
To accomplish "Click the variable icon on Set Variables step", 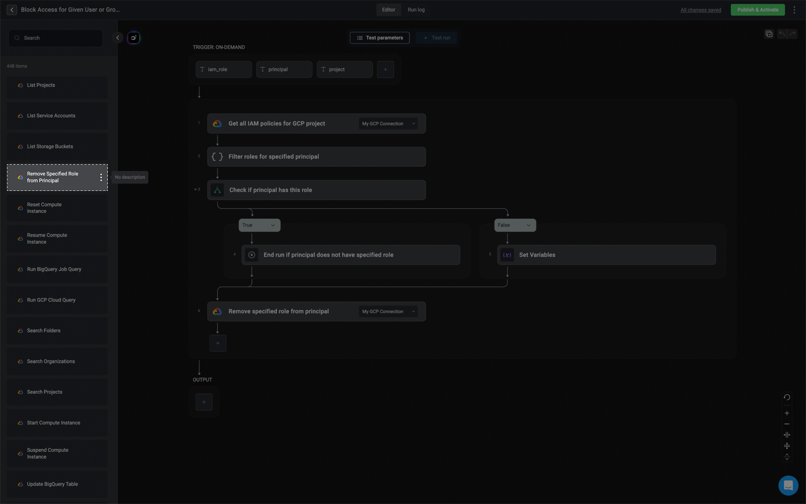I will click(507, 255).
